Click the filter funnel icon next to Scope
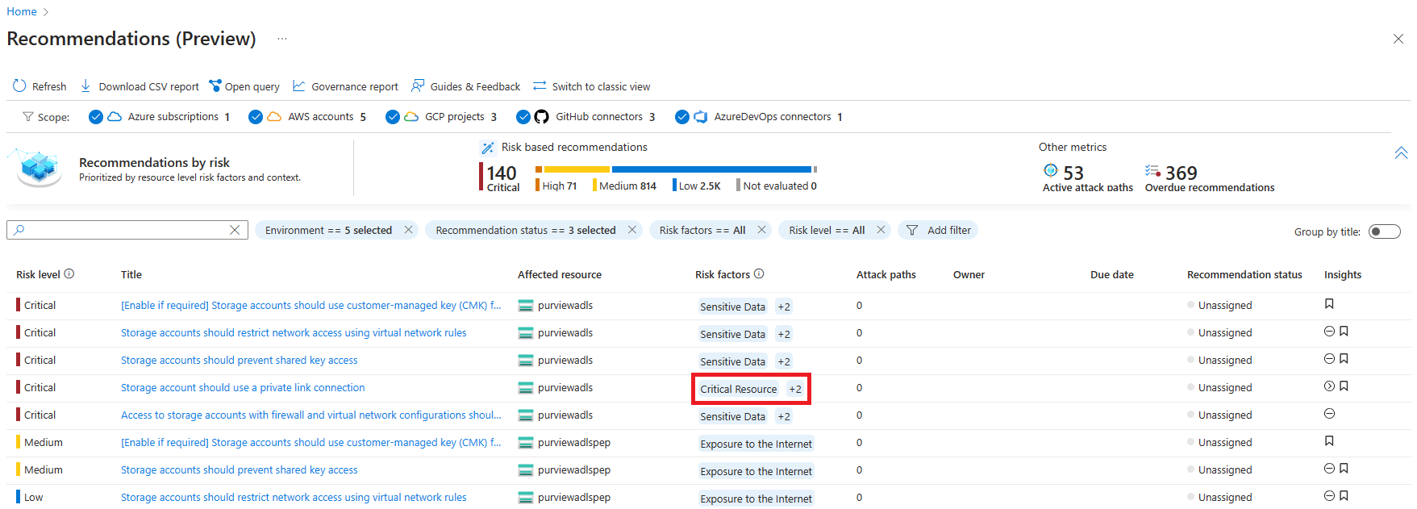The image size is (1417, 509). tap(28, 117)
